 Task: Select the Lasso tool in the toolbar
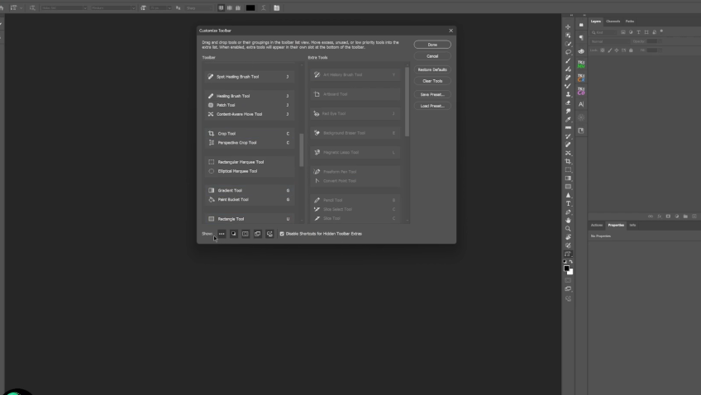click(x=568, y=52)
